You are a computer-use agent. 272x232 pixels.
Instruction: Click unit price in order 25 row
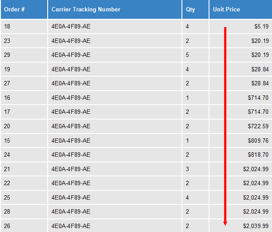256,197
